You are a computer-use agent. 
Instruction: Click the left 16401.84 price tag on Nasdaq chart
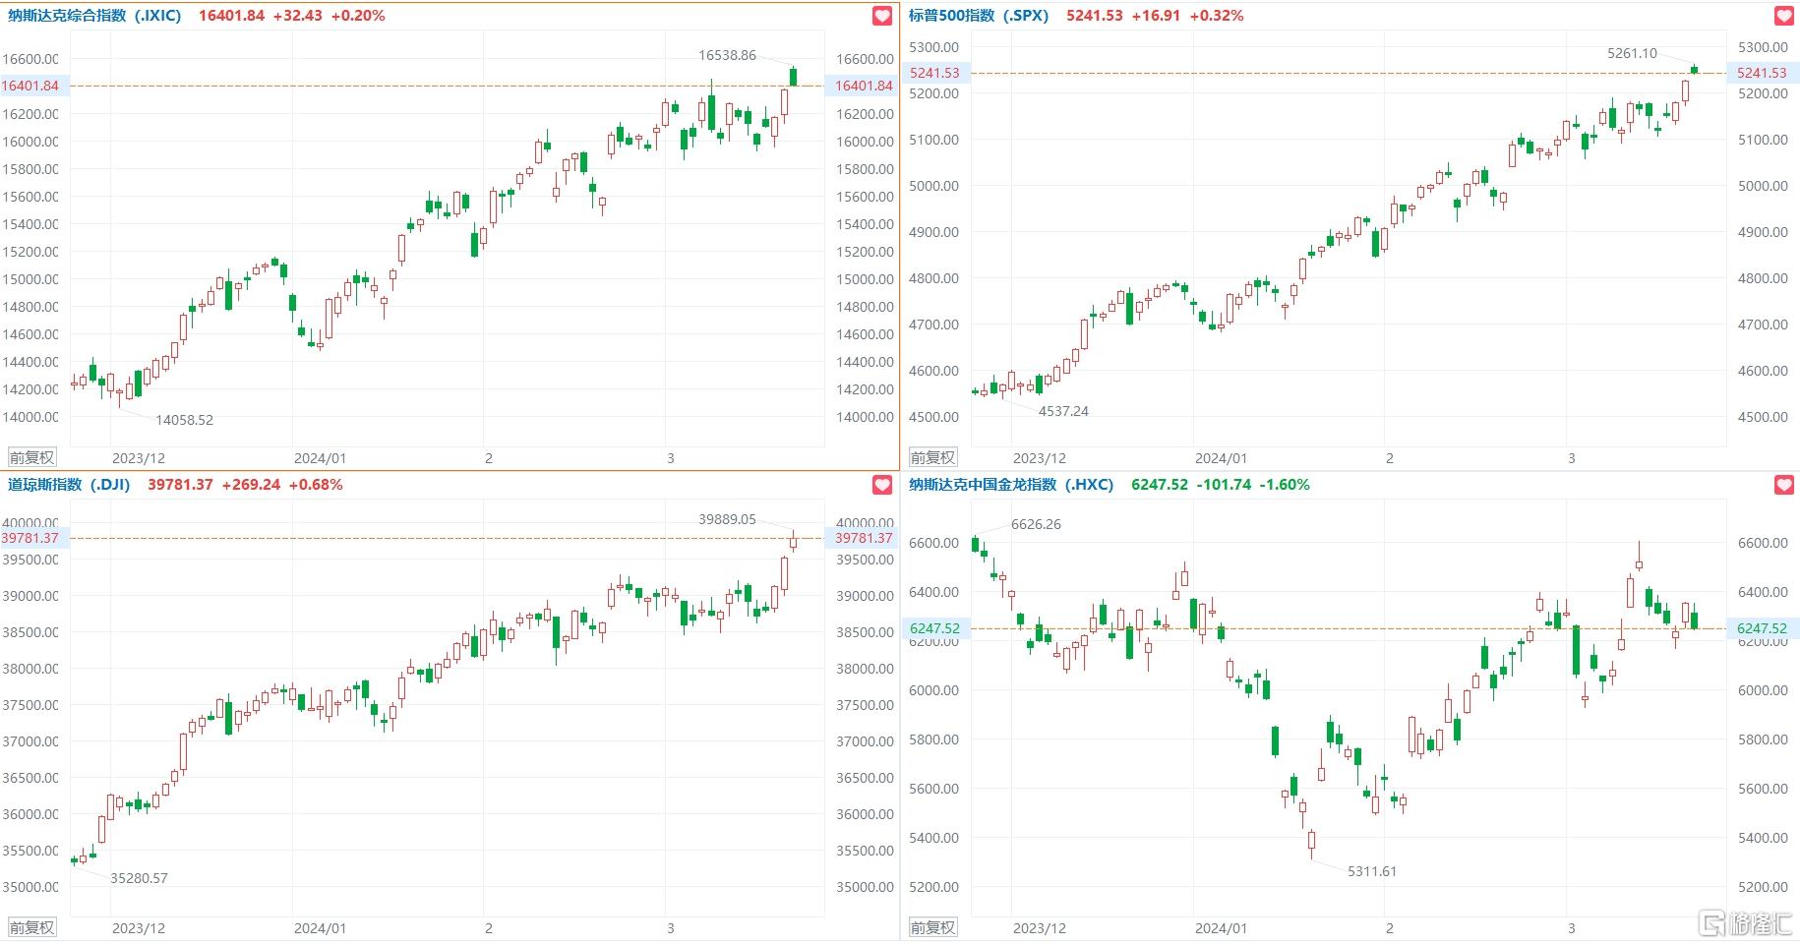tap(33, 86)
